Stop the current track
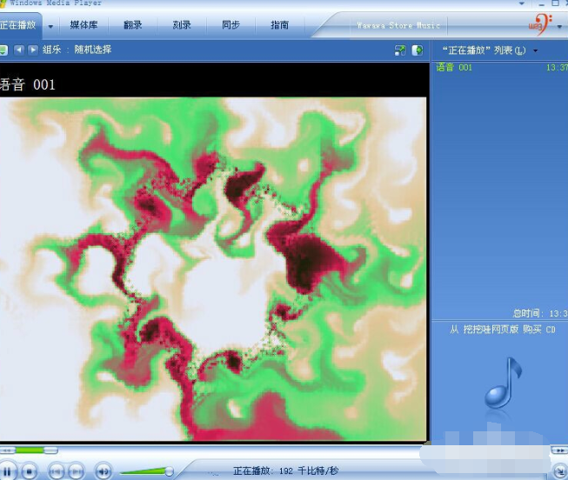The image size is (568, 480). click(30, 471)
